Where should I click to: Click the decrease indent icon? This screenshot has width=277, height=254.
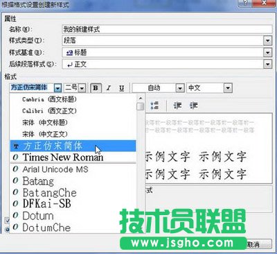tap(177, 105)
